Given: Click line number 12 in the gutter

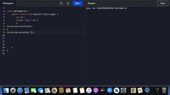Looking at the screenshot, I should pos(3,41).
